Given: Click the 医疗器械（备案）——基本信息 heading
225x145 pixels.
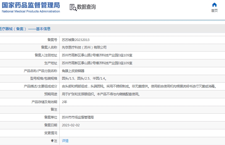Looking at the screenshot, I should [25, 29].
